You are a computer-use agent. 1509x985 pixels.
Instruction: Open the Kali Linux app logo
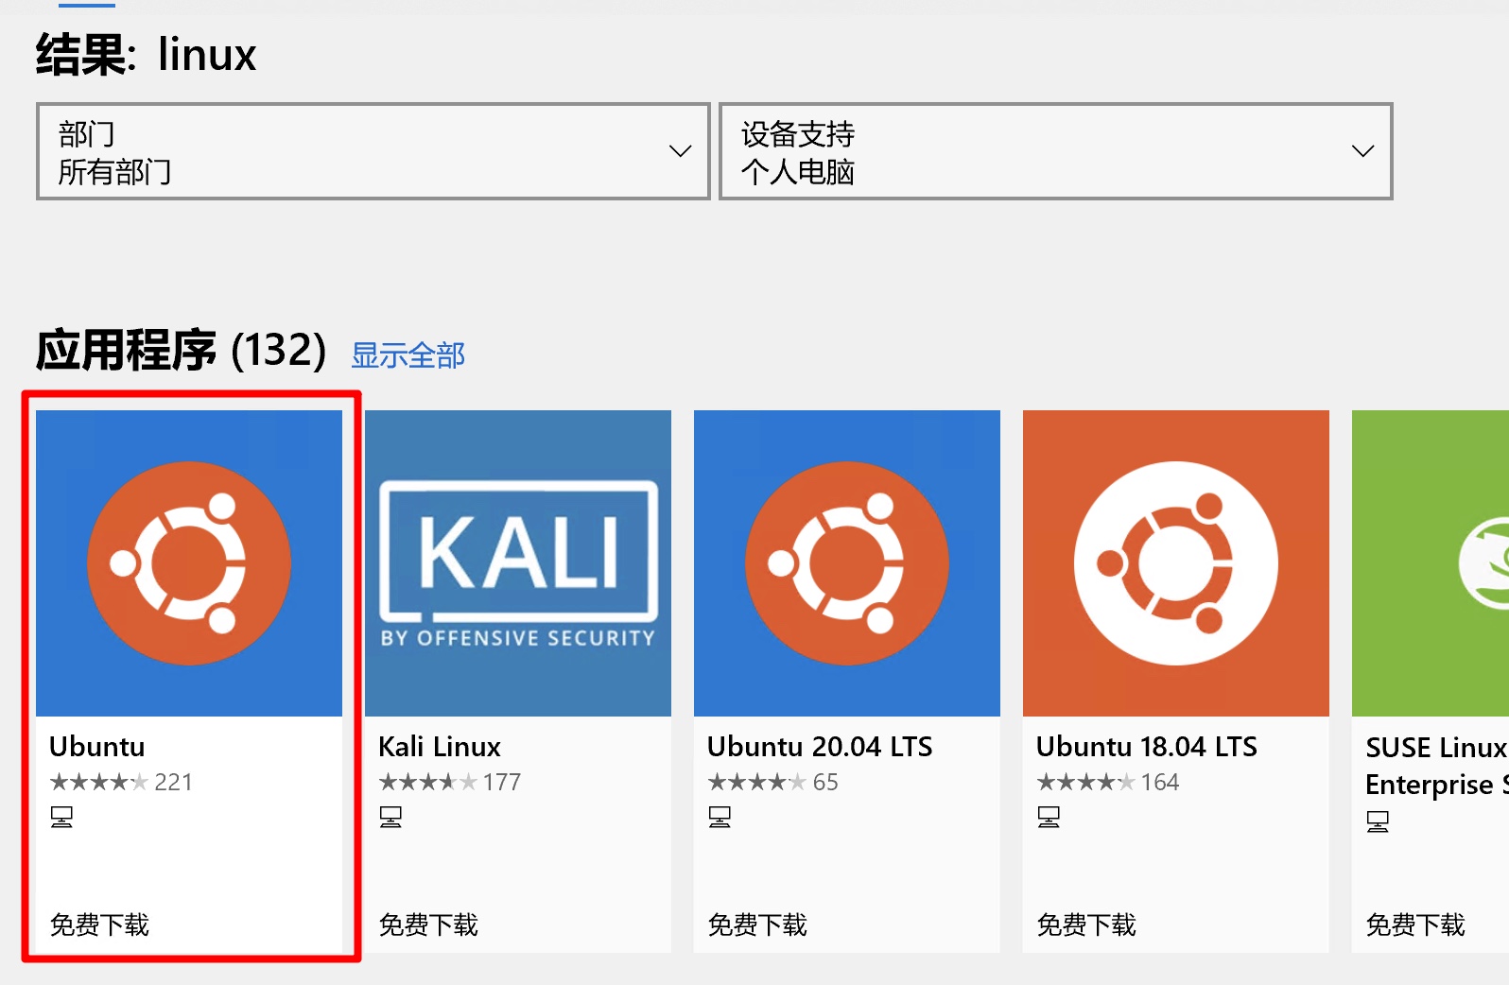coord(518,562)
